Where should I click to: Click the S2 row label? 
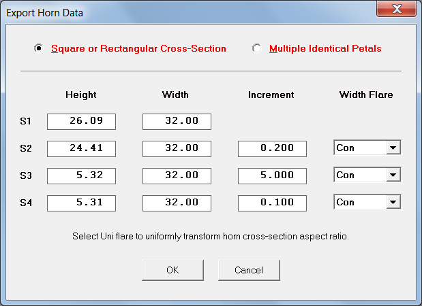click(26, 148)
